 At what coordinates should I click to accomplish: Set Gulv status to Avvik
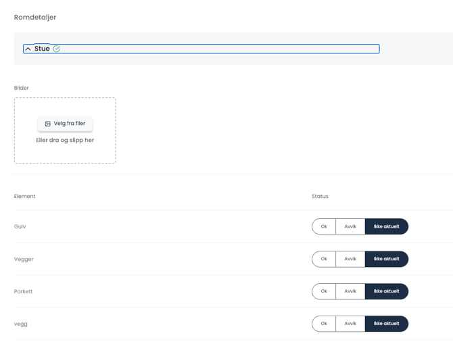pyautogui.click(x=350, y=226)
